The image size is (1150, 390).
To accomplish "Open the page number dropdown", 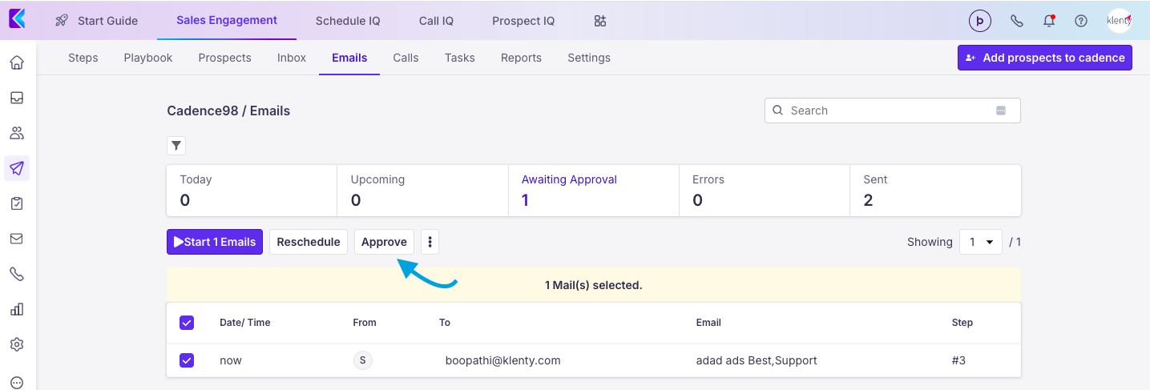I will (x=980, y=242).
